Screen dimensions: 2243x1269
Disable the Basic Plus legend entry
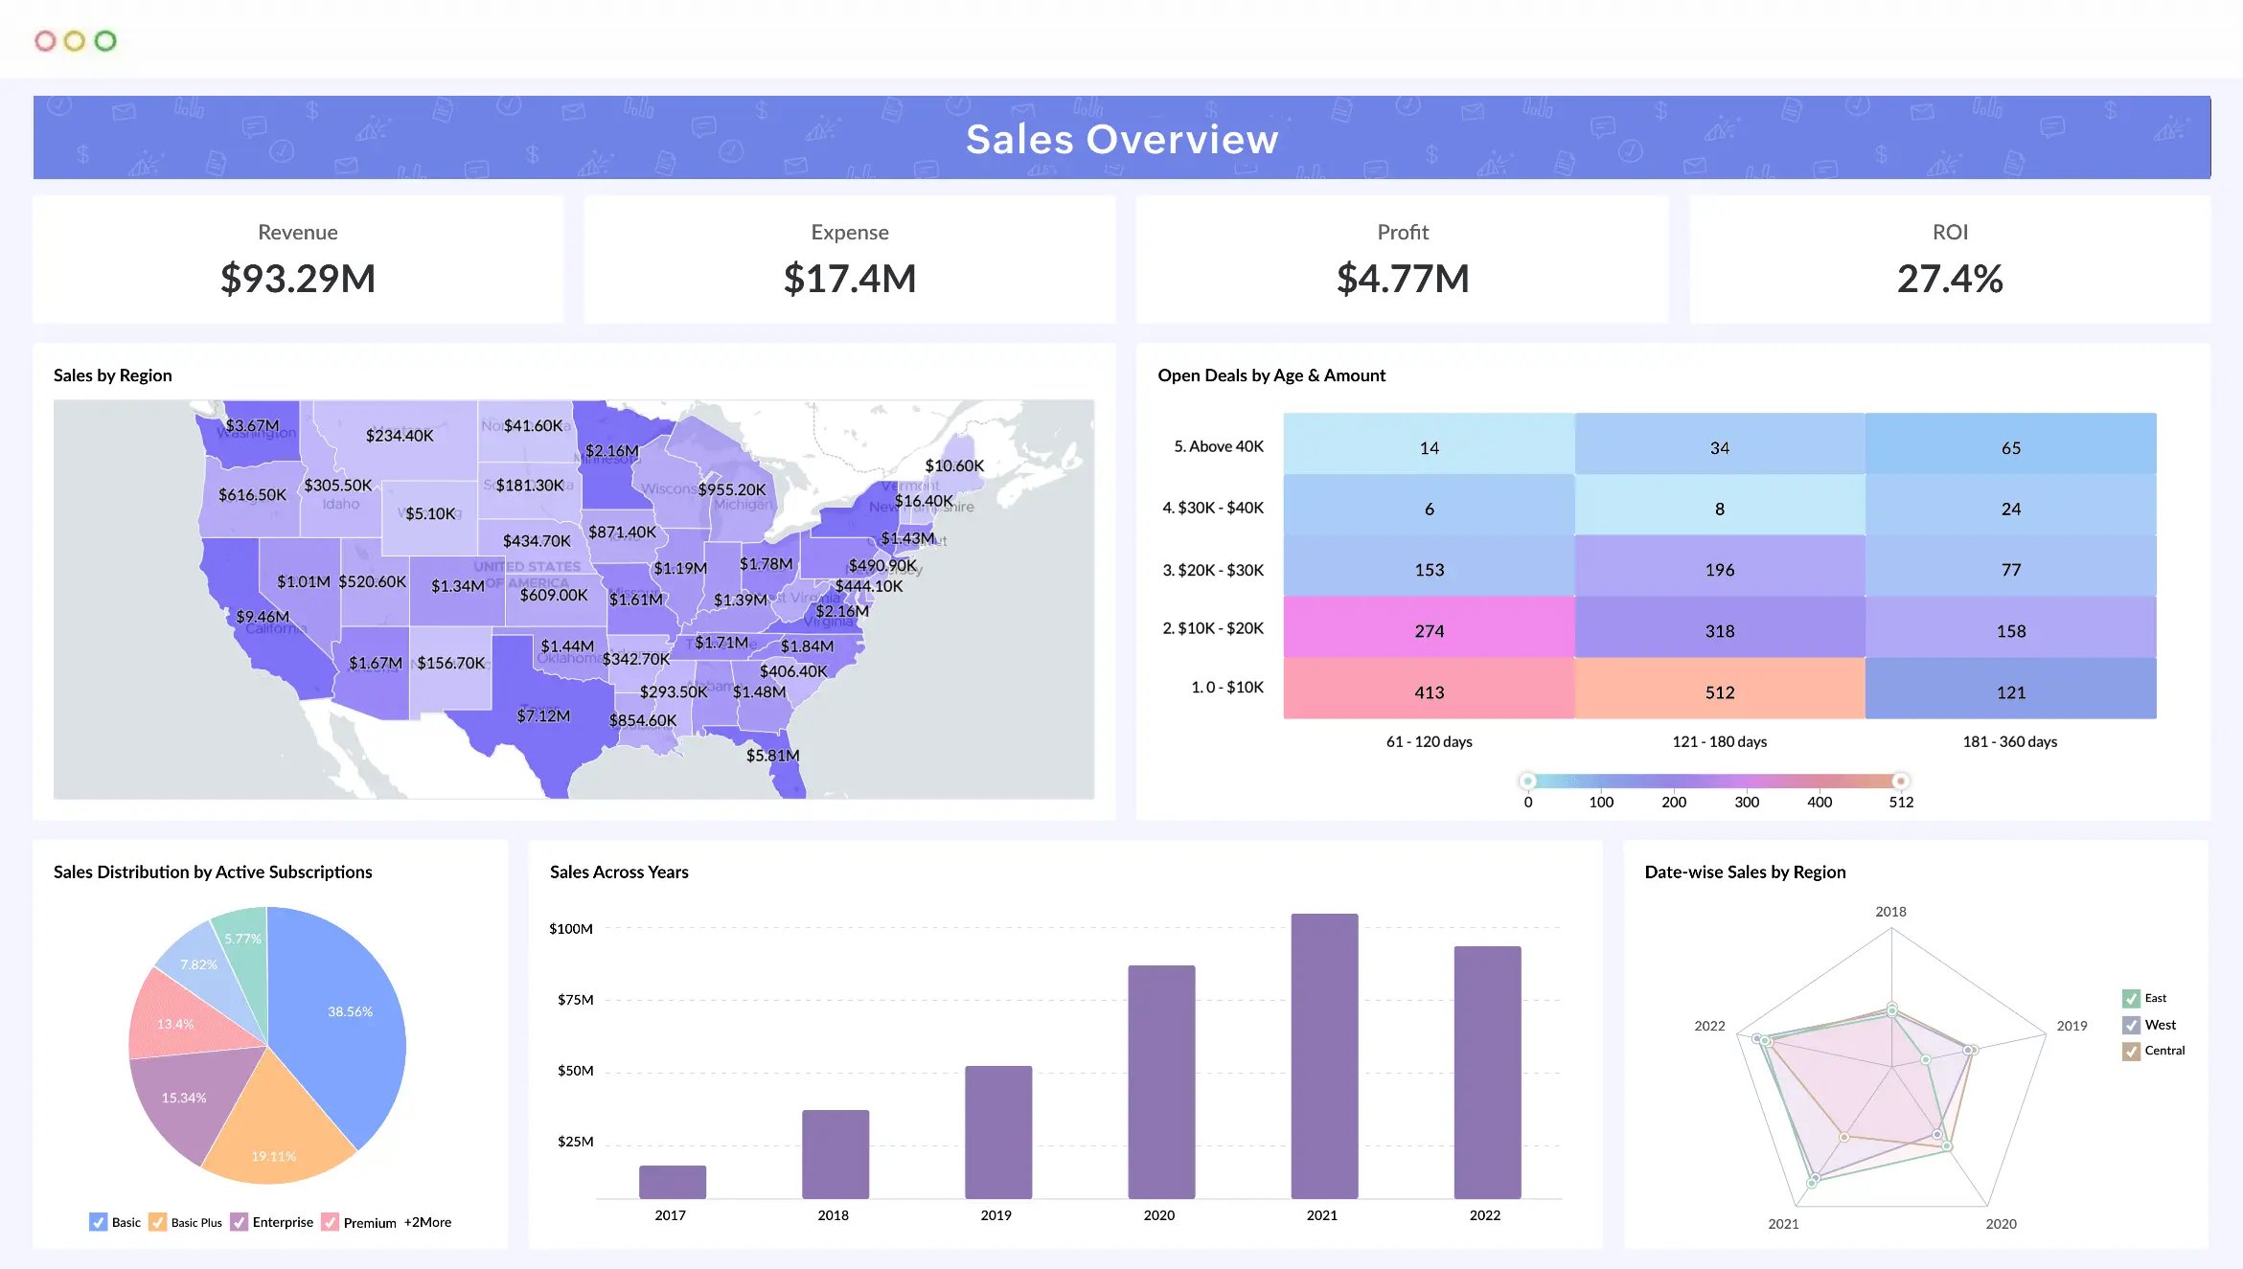[157, 1222]
